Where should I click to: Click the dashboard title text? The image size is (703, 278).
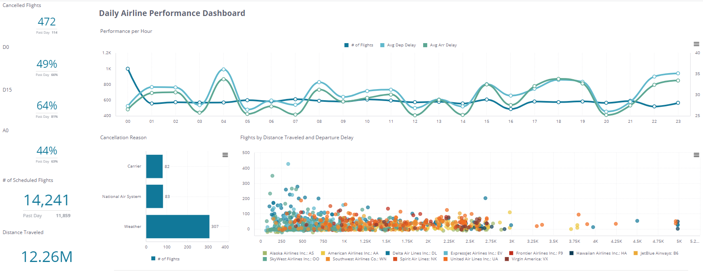tap(171, 13)
